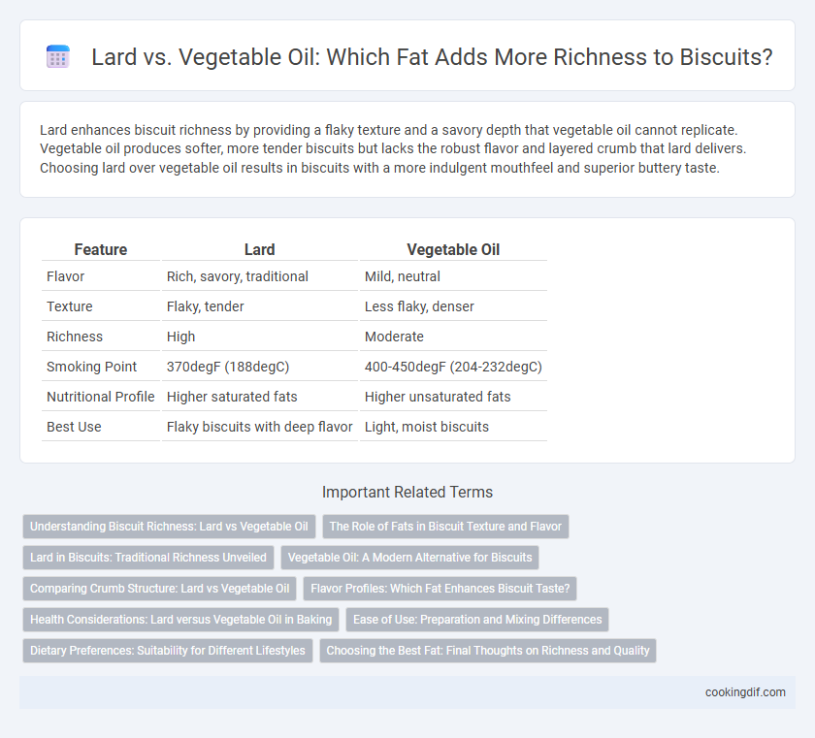This screenshot has width=815, height=738.
Task: Select 'Health Considerations: Lard versus Vegetable Oil in Baking'
Action: [180, 619]
